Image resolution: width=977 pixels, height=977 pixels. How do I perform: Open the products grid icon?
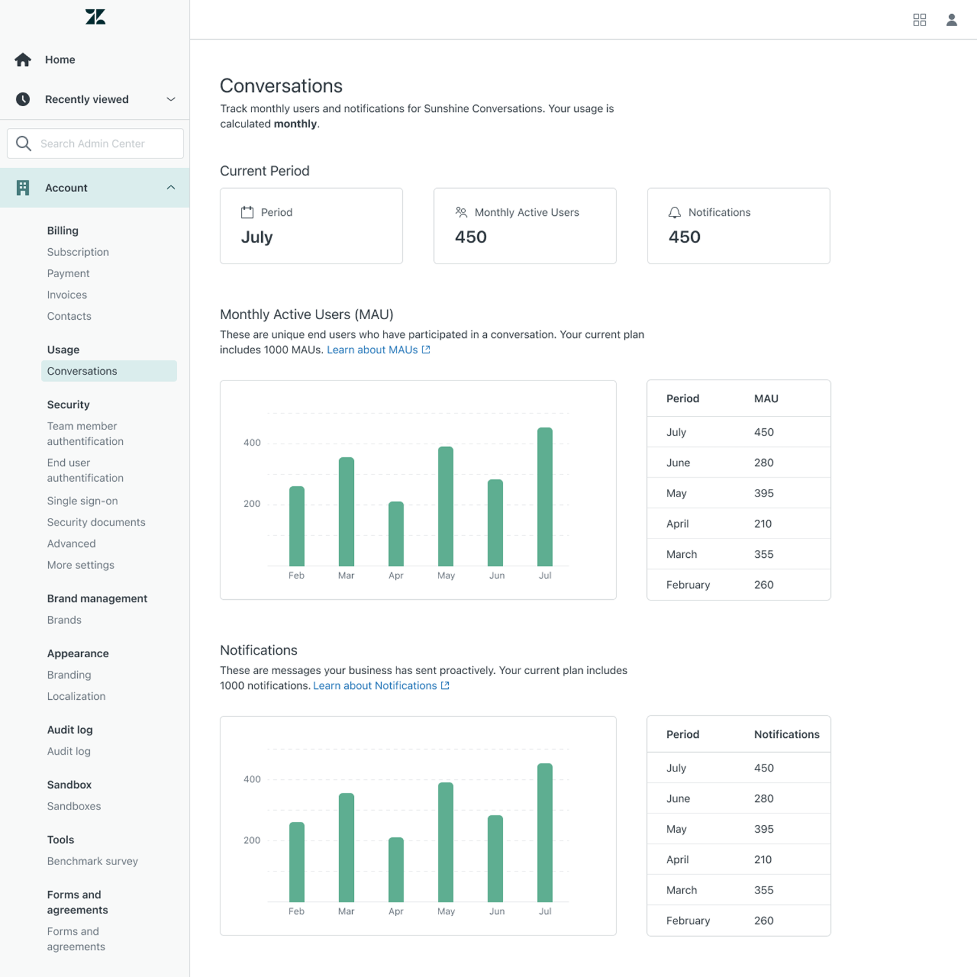tap(919, 20)
